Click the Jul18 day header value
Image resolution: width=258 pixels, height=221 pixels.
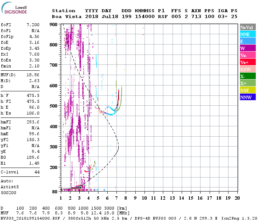point(110,17)
